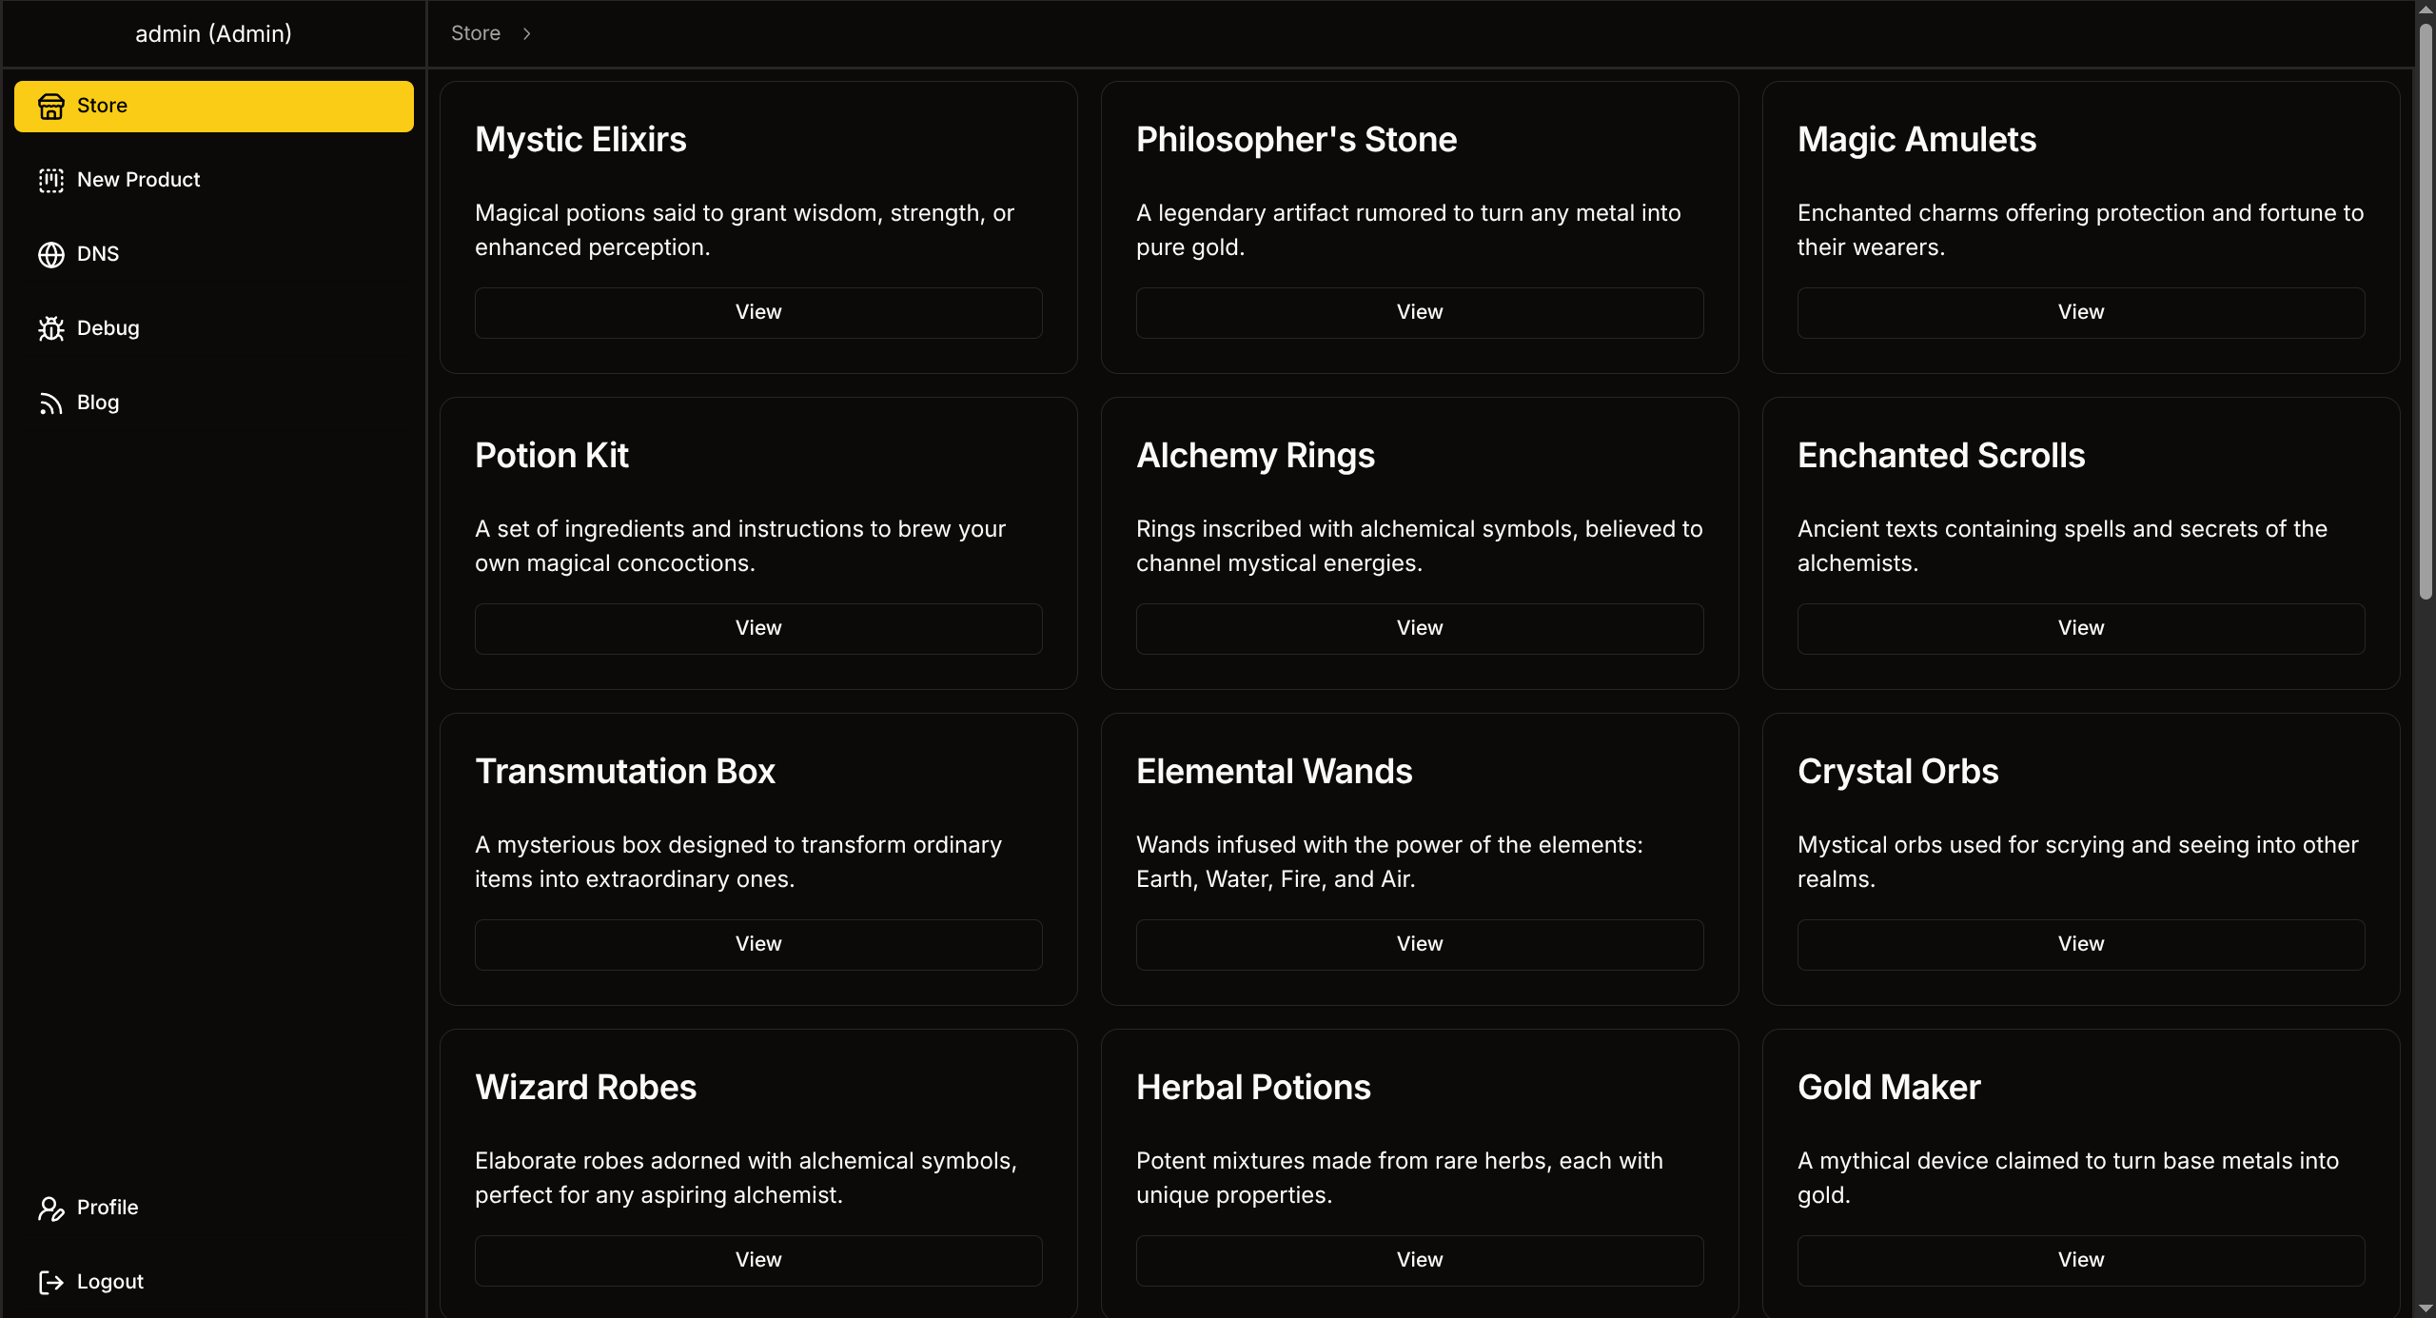This screenshot has width=2436, height=1318.
Task: Click the New Product icon
Action: pos(51,180)
